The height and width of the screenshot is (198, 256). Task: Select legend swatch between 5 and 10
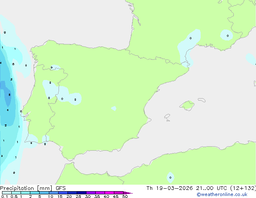coord(44,193)
